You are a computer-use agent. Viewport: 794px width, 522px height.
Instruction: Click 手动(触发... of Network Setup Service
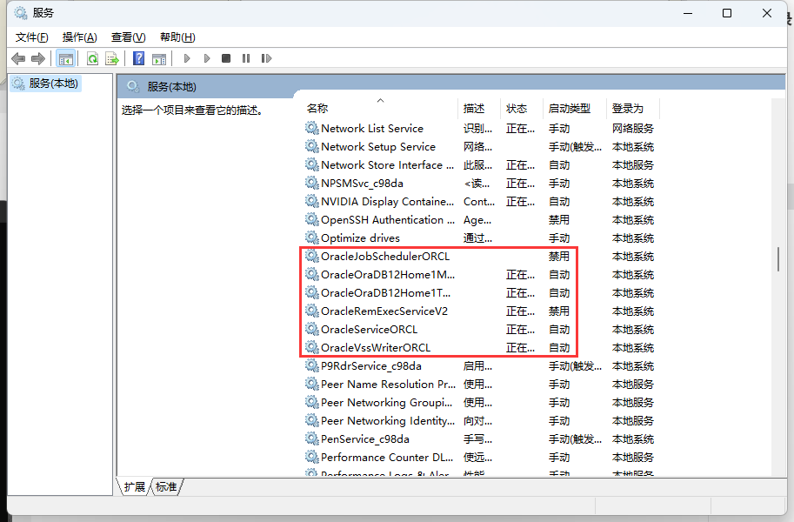575,146
